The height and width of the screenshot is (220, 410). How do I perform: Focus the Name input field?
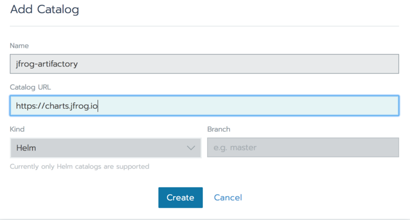coord(204,64)
